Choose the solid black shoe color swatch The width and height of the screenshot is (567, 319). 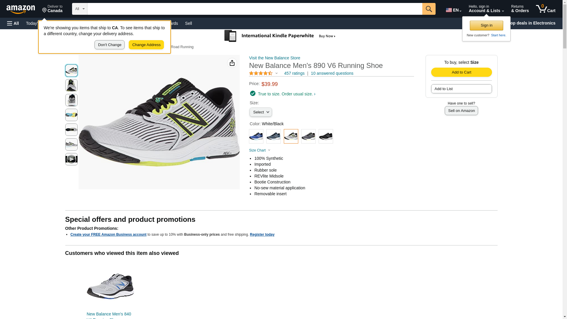[x=326, y=136]
